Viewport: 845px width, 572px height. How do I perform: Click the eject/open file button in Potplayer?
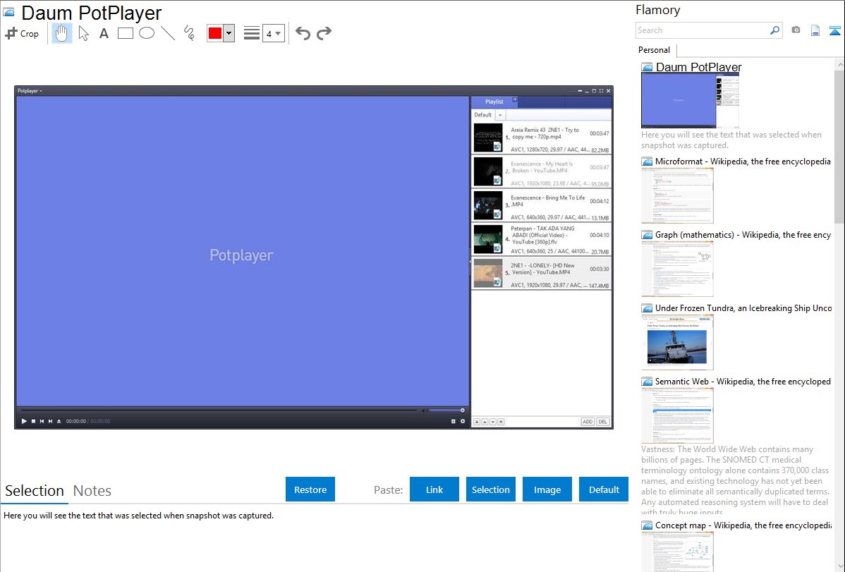click(59, 421)
